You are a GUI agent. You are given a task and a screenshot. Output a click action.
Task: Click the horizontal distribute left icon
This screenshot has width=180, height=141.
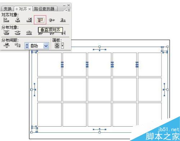[40, 33]
